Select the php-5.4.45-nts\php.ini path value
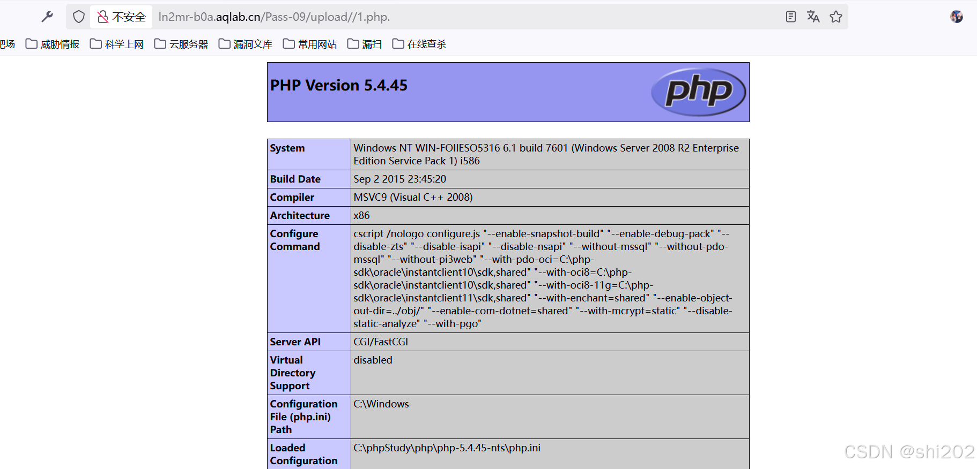This screenshot has height=469, width=977. [447, 448]
